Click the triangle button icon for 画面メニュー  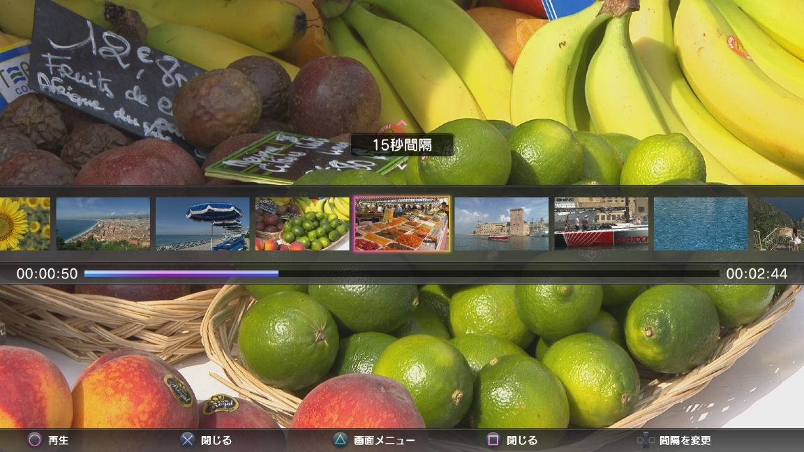click(340, 440)
